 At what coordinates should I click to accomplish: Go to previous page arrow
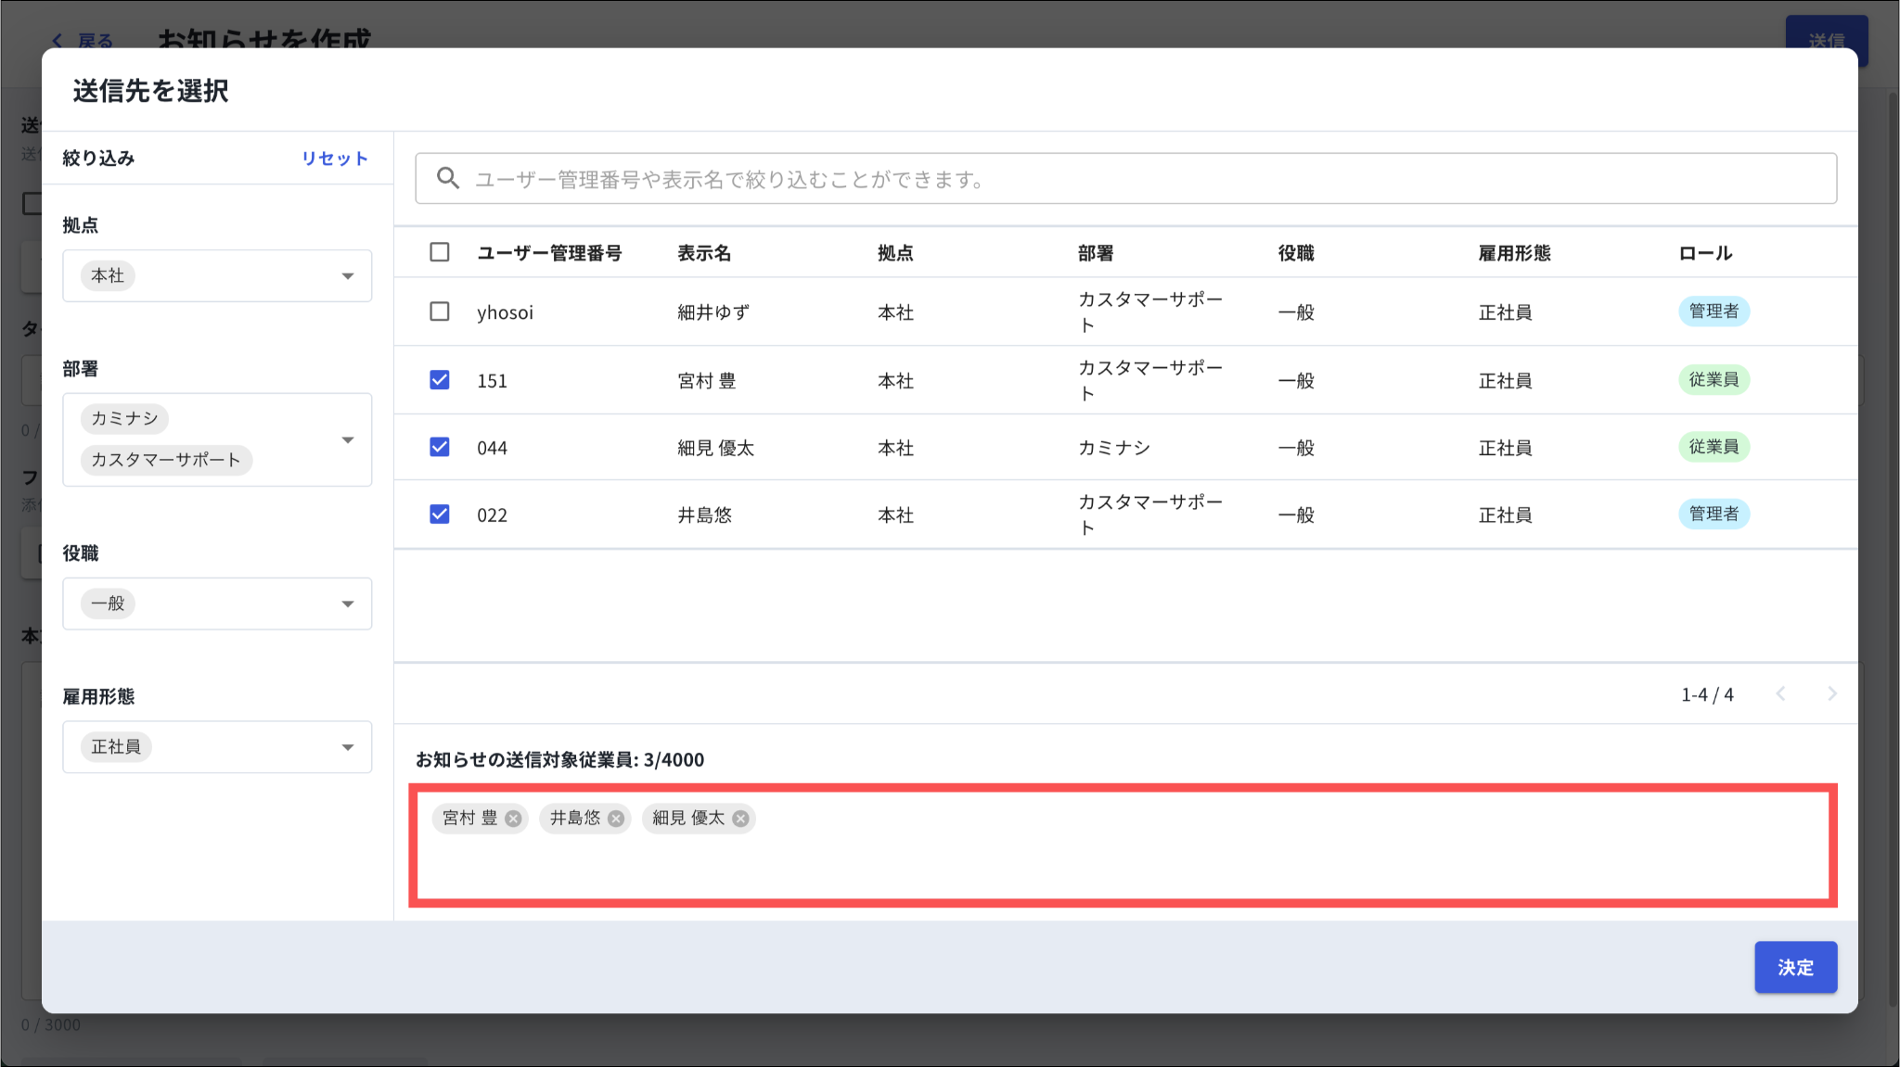tap(1780, 693)
